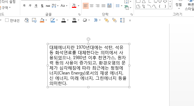194x106 pixels.
Task: Open the 글꼴 font dialog launcher
Action: (79, 15)
